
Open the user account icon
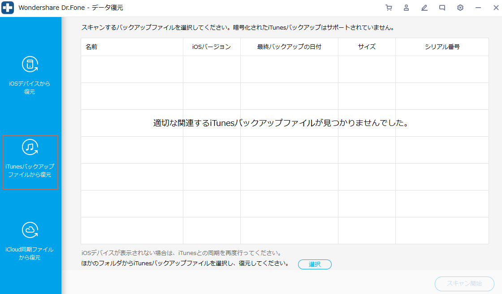pyautogui.click(x=406, y=8)
